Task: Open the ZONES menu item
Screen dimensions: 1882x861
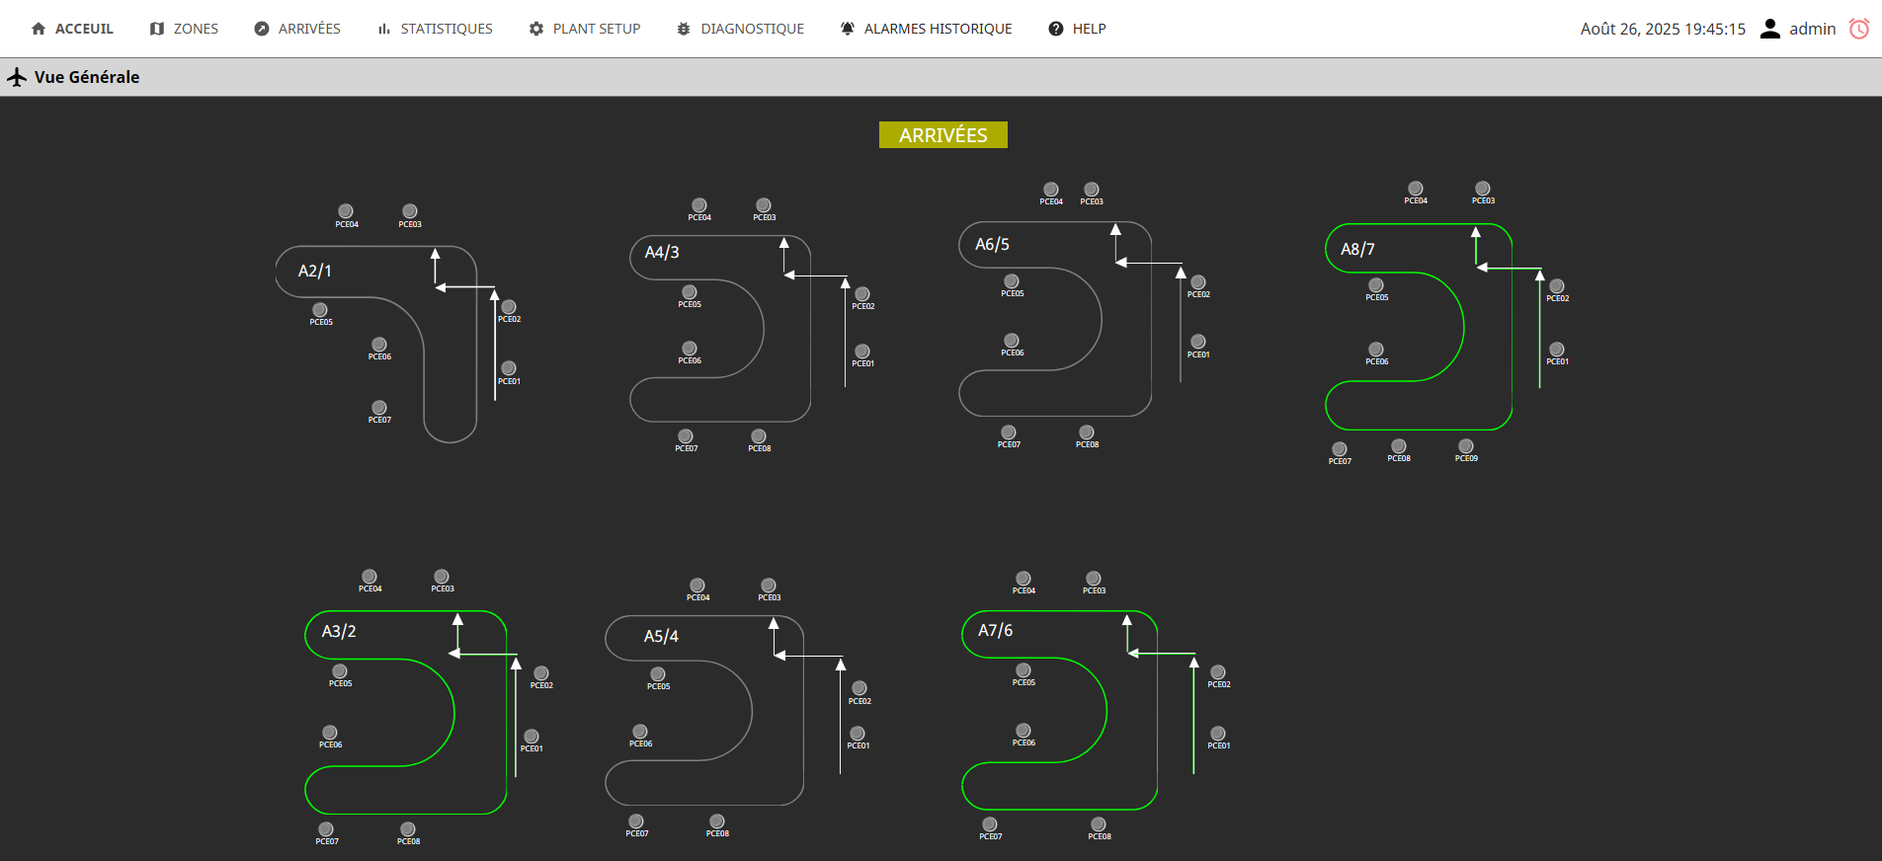Action: pyautogui.click(x=184, y=29)
